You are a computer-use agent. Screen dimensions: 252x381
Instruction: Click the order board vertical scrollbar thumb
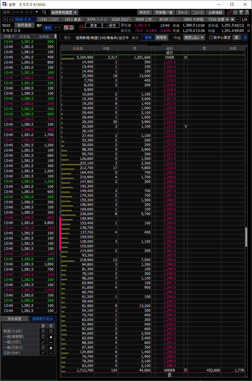coord(246,237)
